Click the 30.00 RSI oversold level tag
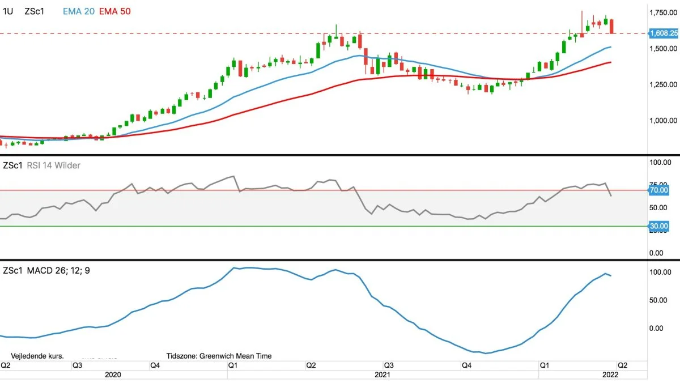The width and height of the screenshot is (680, 383). point(659,226)
